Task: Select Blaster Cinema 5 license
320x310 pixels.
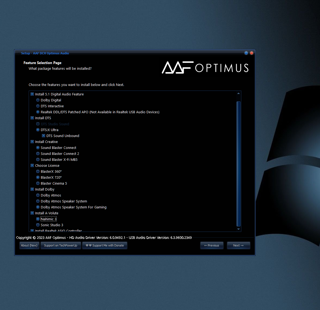Action: pyautogui.click(x=38, y=183)
